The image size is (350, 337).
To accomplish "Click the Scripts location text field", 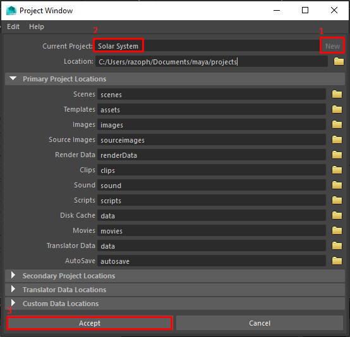I will [212, 200].
